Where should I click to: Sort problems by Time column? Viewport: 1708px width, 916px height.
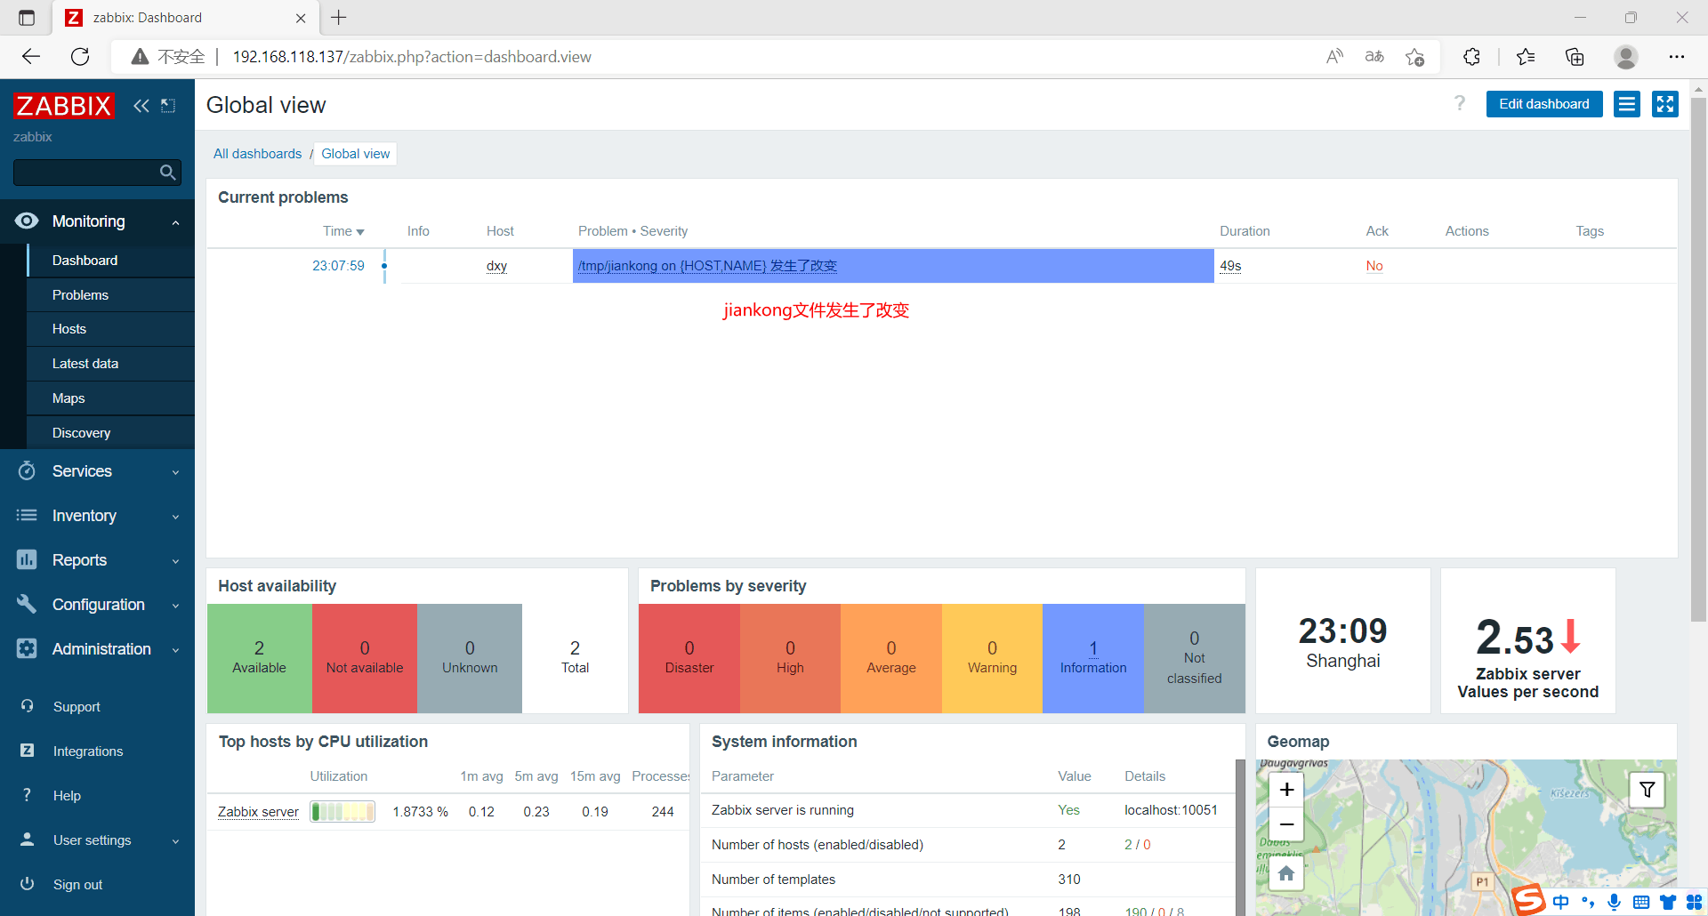343,231
